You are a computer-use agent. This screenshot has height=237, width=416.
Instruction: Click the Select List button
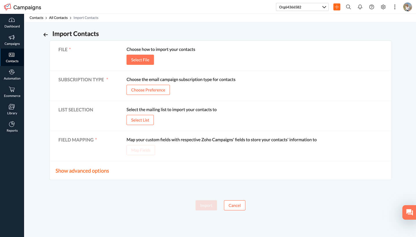[140, 120]
